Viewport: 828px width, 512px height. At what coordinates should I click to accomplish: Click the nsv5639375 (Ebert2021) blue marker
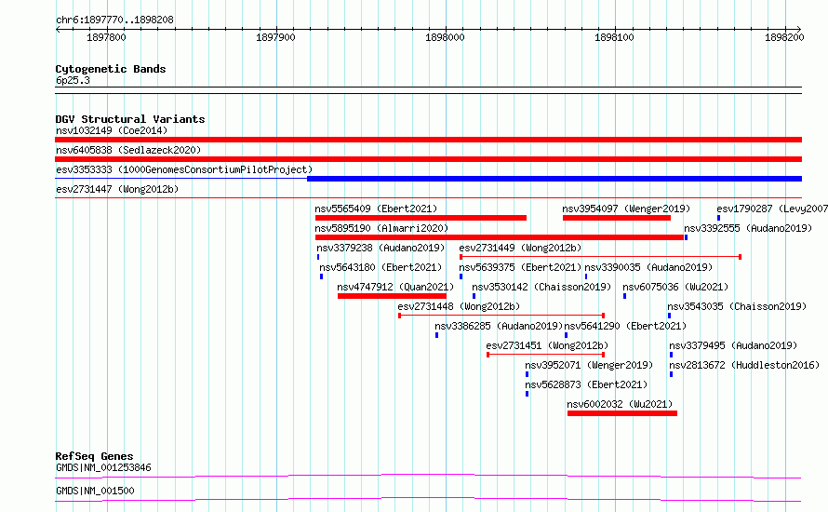[461, 276]
